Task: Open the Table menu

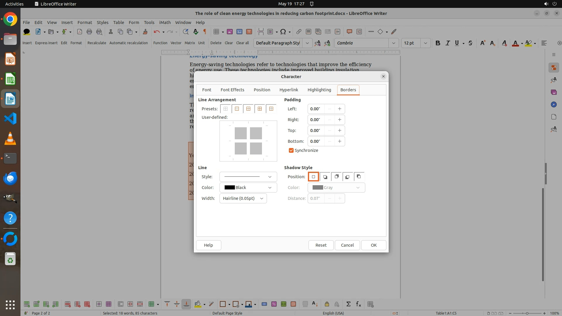Action: (118, 22)
